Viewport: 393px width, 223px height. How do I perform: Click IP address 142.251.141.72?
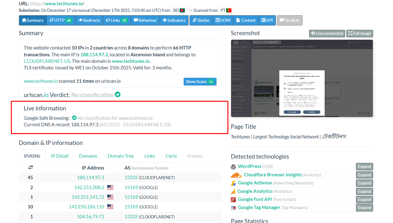tap(88, 197)
